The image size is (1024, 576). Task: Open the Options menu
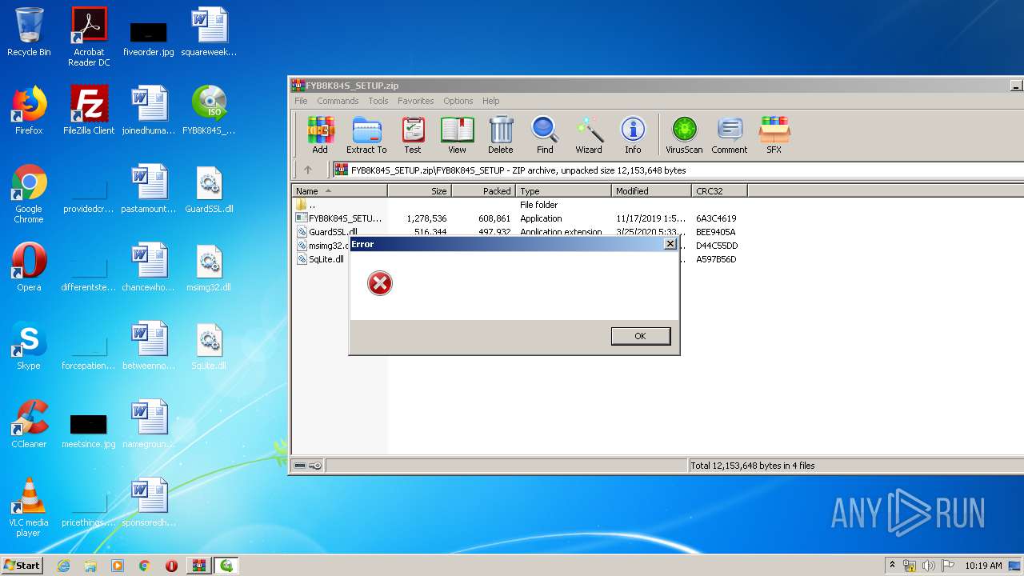click(x=458, y=101)
